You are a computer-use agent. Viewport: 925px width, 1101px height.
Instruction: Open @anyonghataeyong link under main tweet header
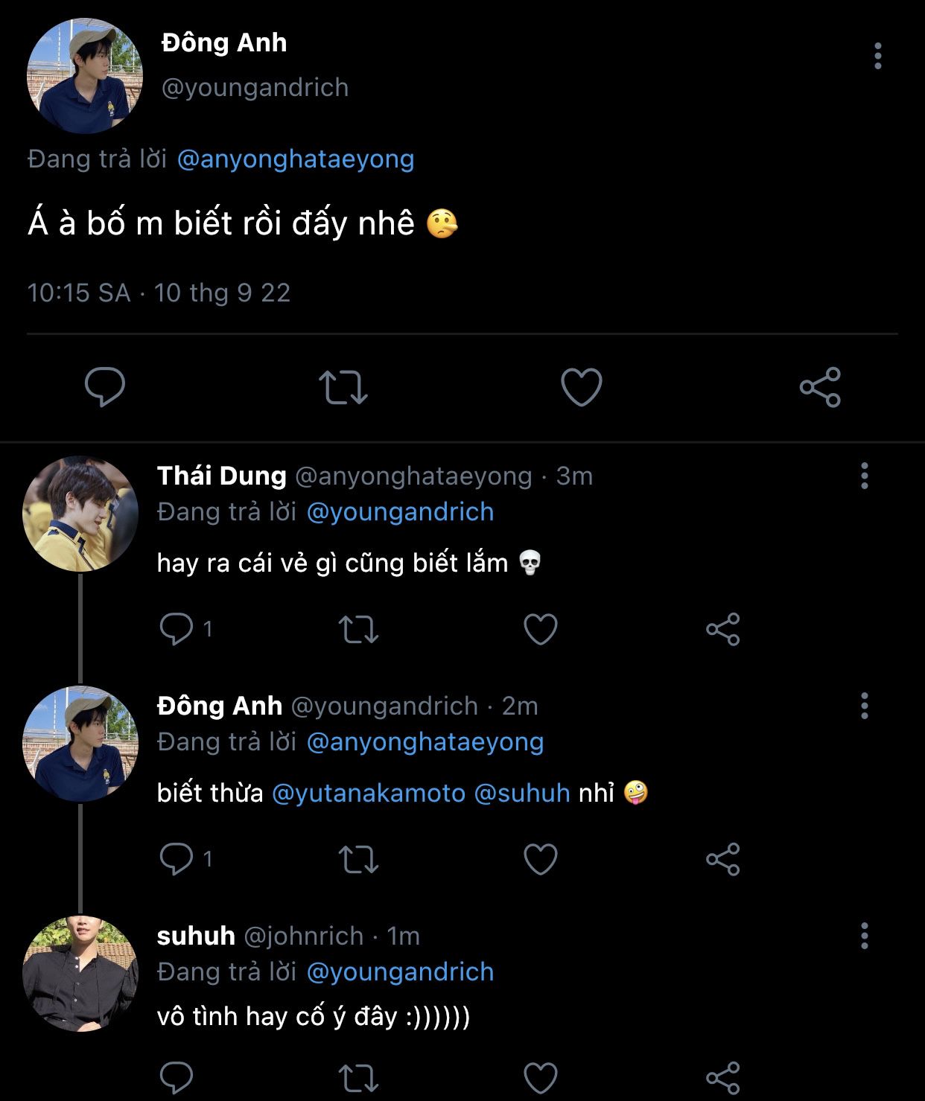tap(295, 159)
